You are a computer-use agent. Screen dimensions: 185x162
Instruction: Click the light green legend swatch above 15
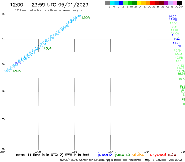pyautogui.click(x=125, y=3)
